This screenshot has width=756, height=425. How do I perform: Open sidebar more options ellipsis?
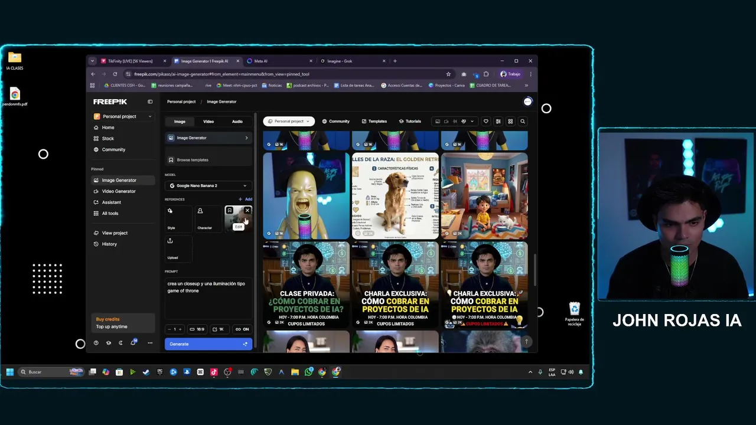click(x=150, y=343)
